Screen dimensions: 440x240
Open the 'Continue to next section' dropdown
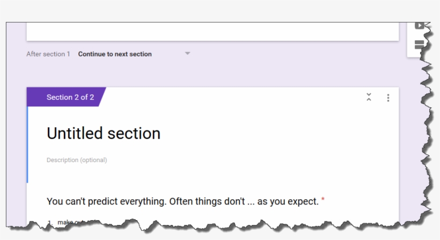pos(115,54)
